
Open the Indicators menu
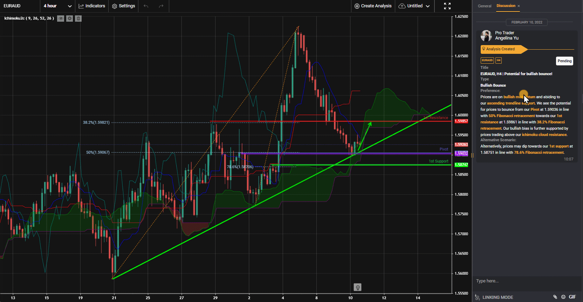click(x=92, y=6)
